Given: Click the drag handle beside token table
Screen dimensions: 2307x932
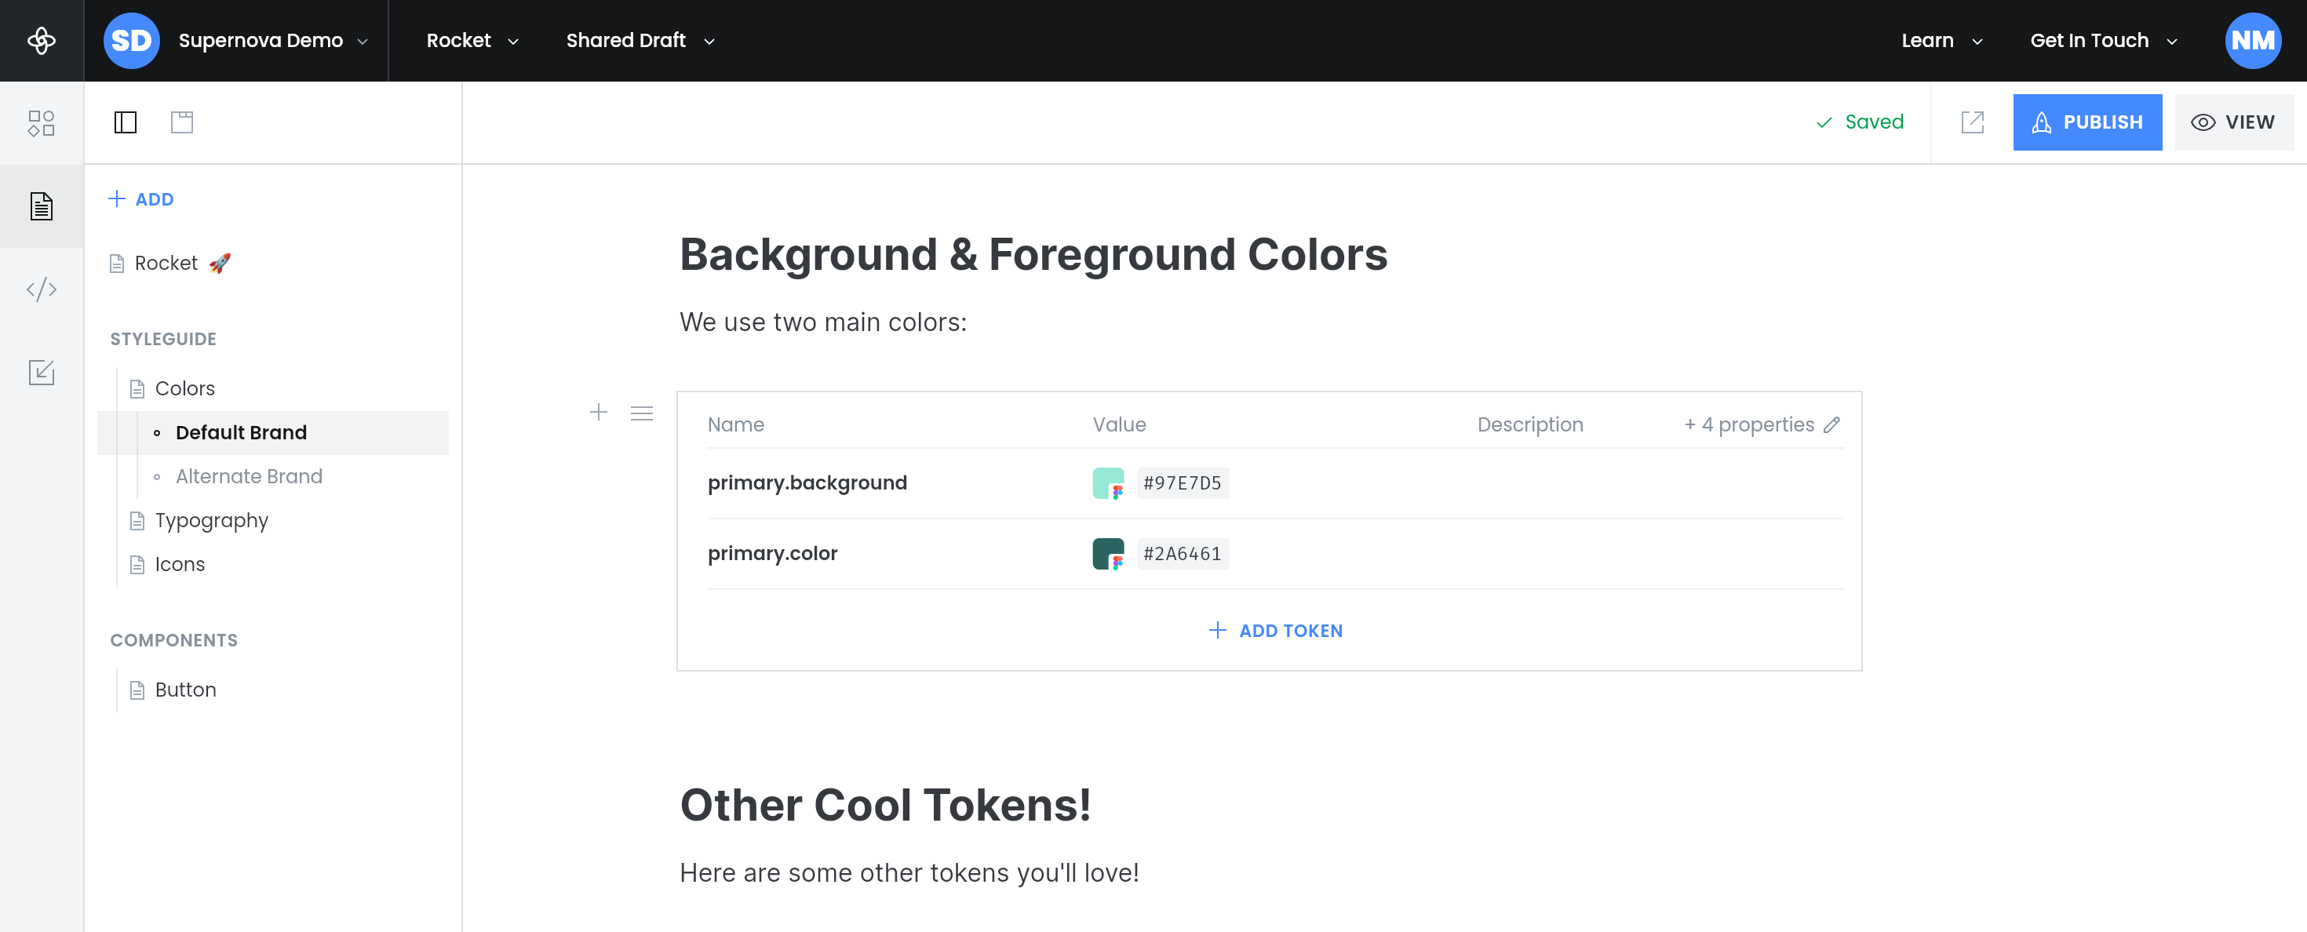Looking at the screenshot, I should [x=641, y=413].
